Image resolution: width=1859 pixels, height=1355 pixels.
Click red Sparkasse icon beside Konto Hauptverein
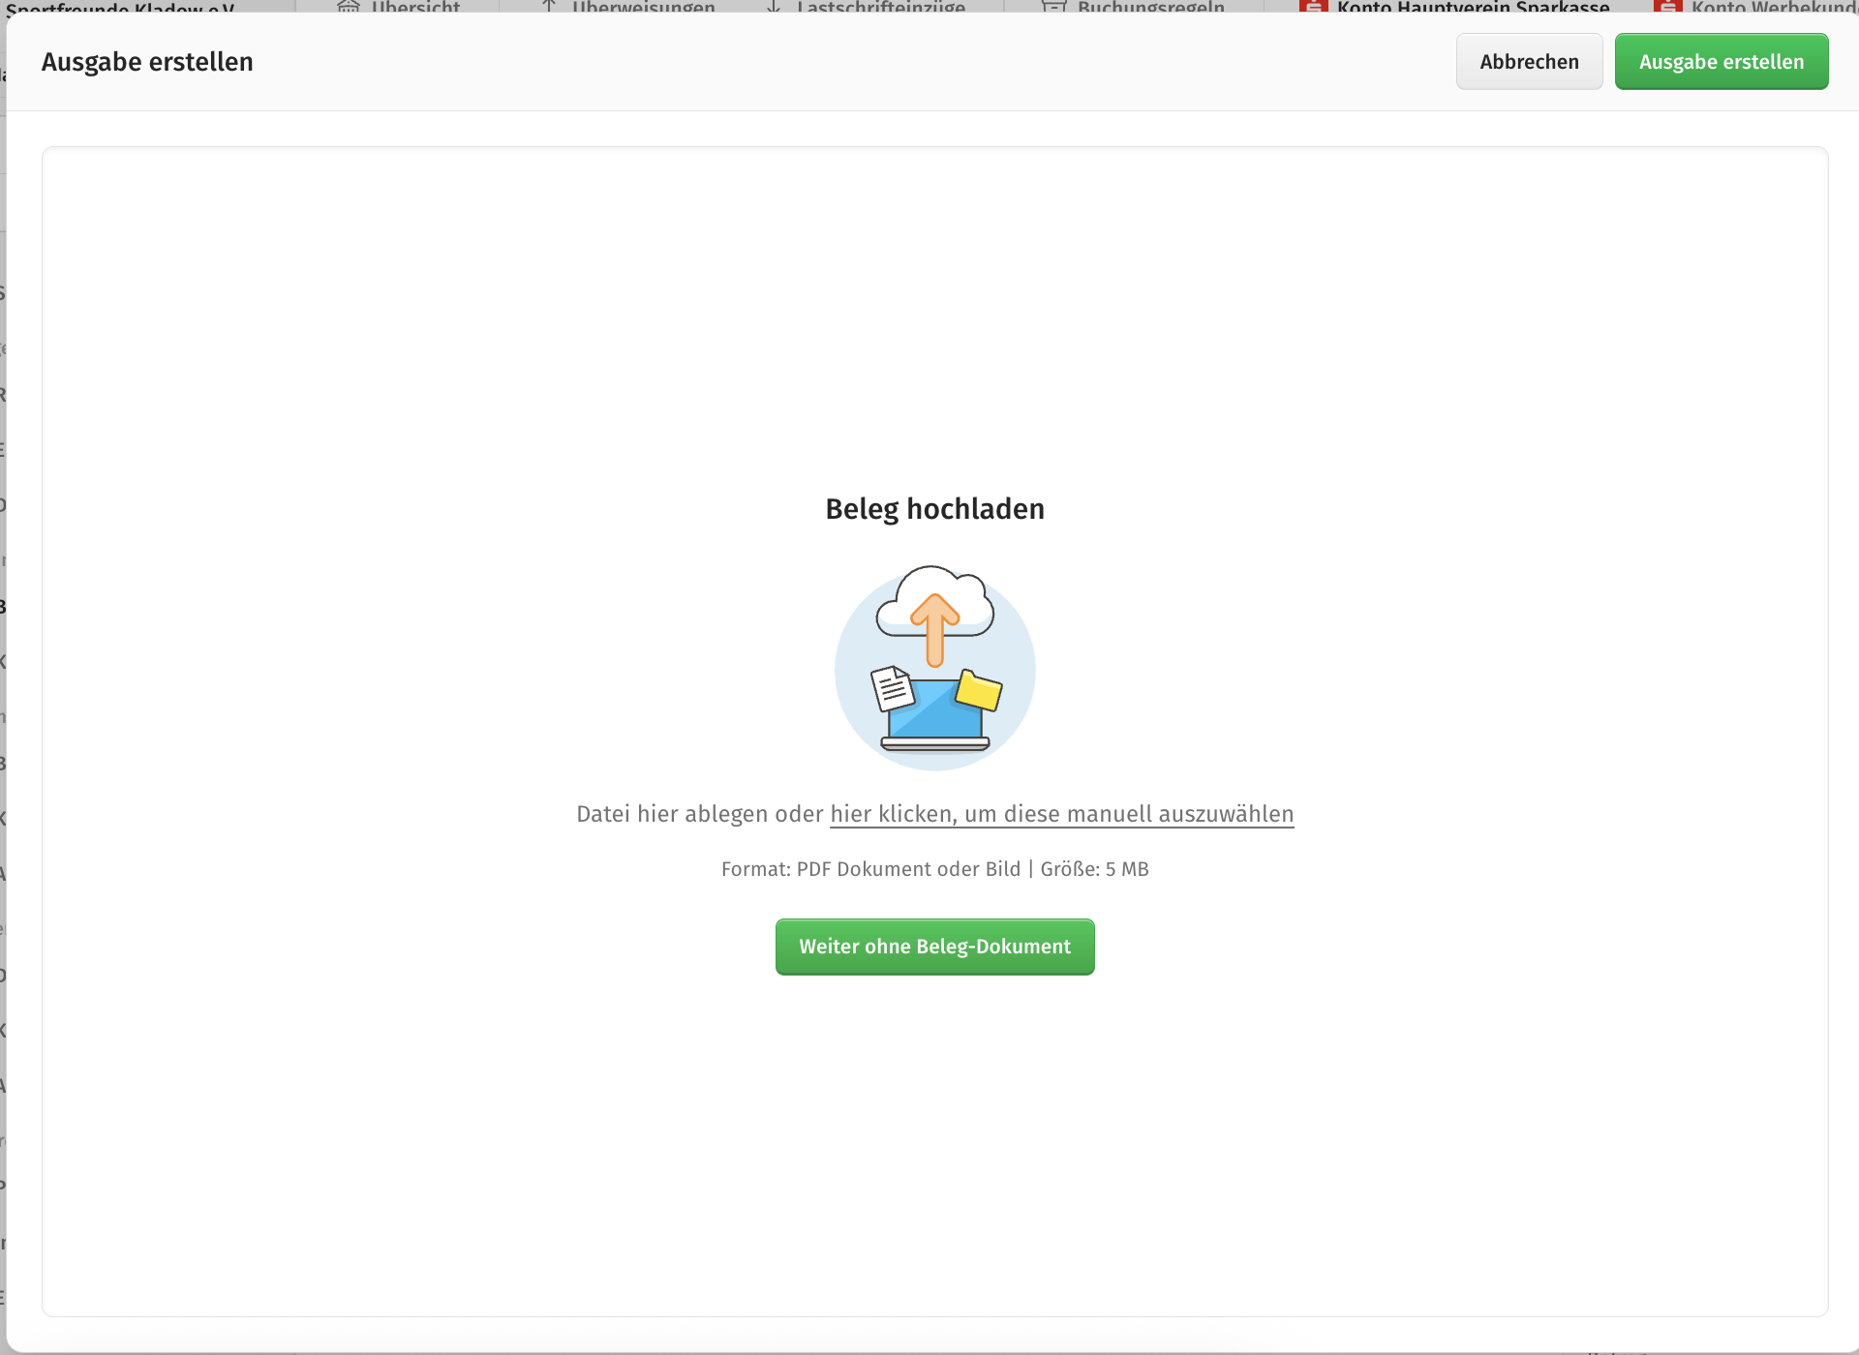click(x=1313, y=7)
